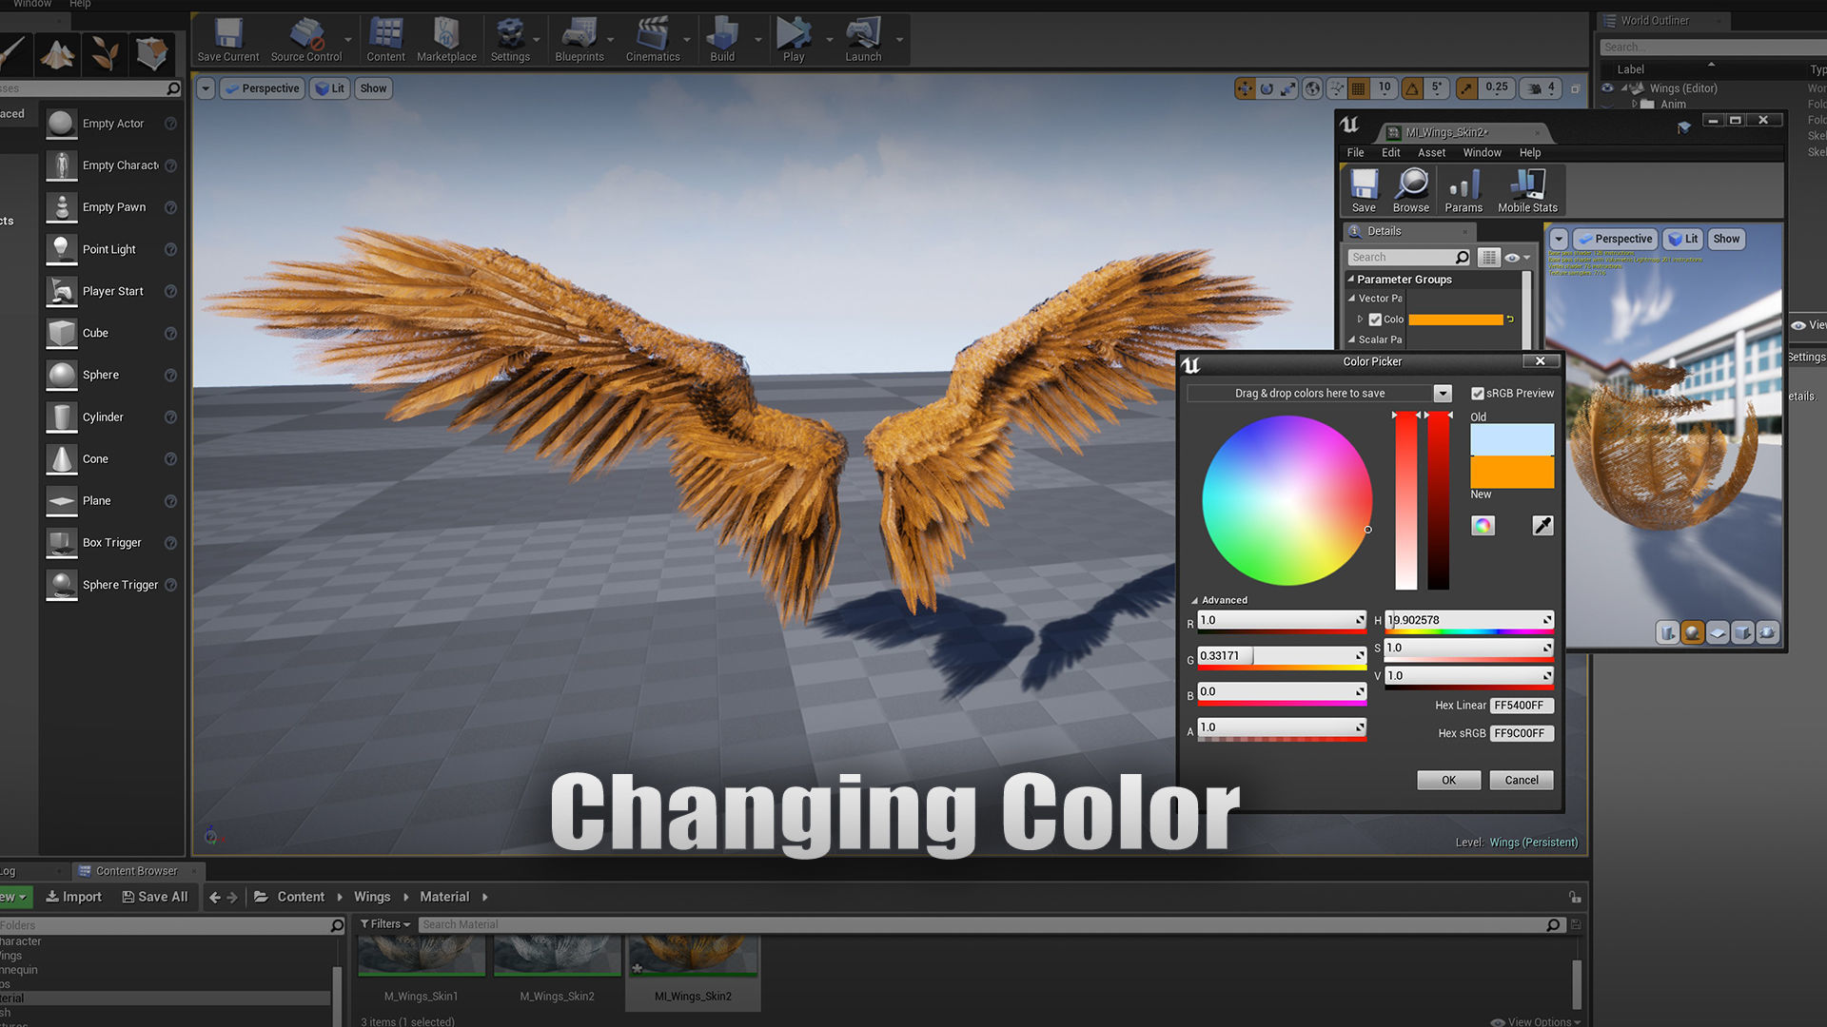Toggle scale snapping arrow icon
The image size is (1827, 1027).
tap(1466, 88)
